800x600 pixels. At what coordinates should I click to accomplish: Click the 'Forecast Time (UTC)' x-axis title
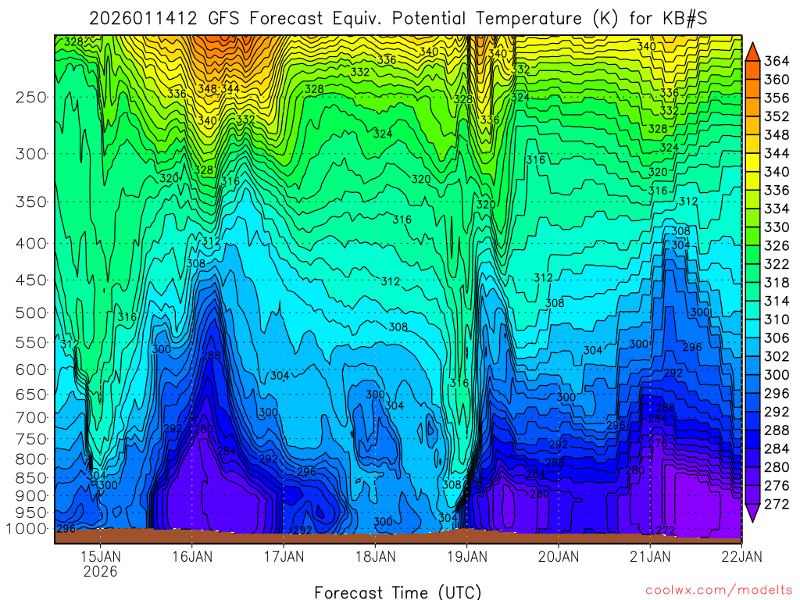[x=398, y=592]
